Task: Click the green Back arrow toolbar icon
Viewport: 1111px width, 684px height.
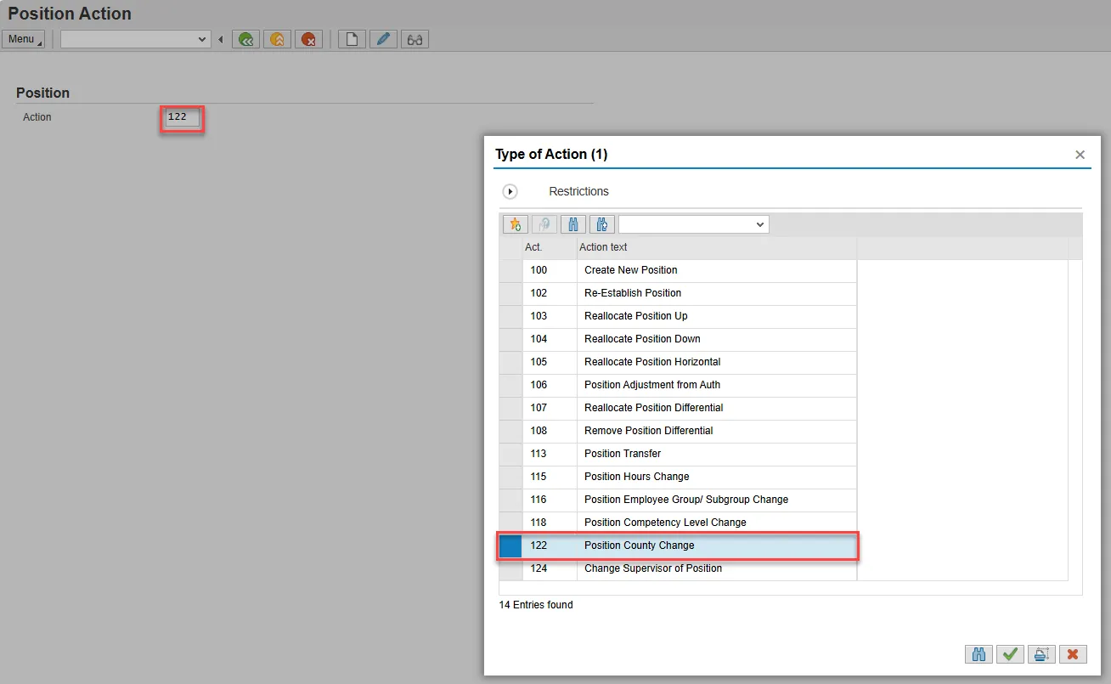Action: [x=245, y=39]
